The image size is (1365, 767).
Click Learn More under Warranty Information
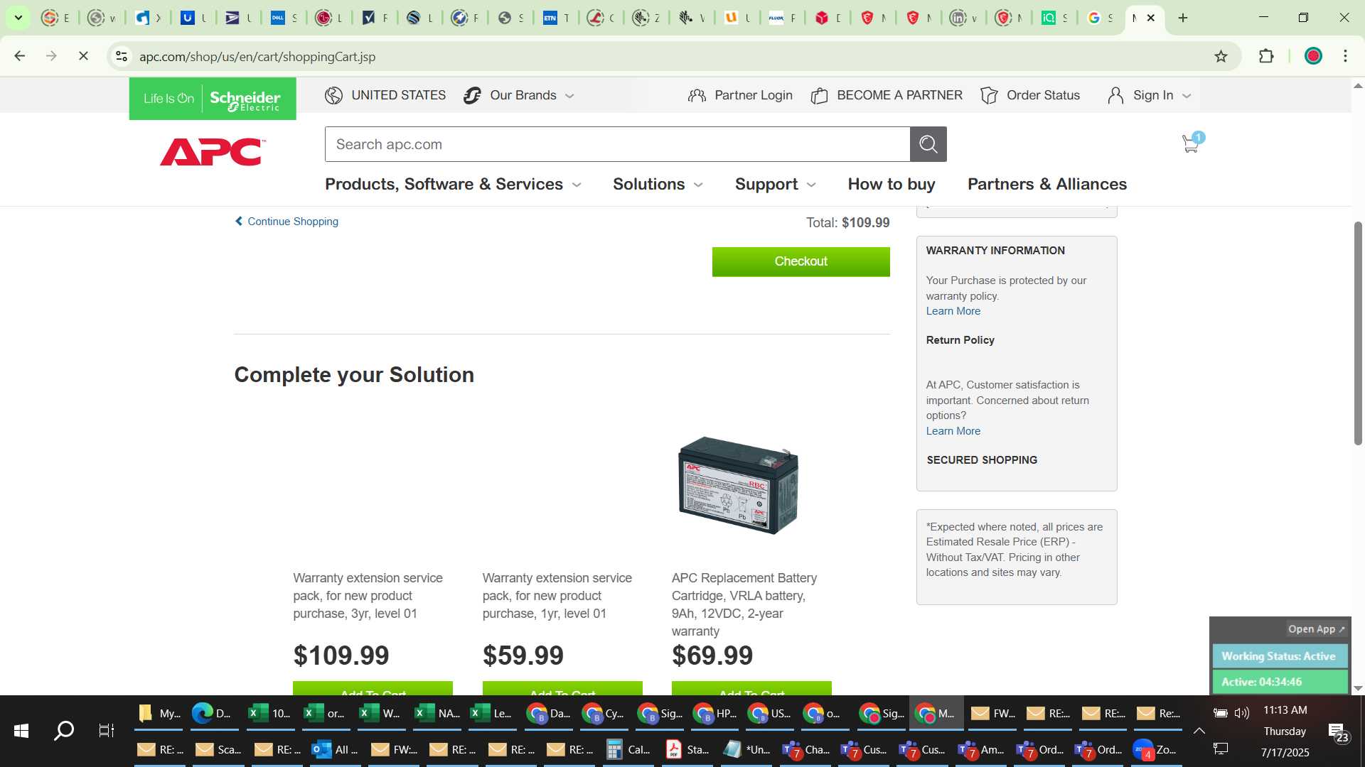pos(953,311)
